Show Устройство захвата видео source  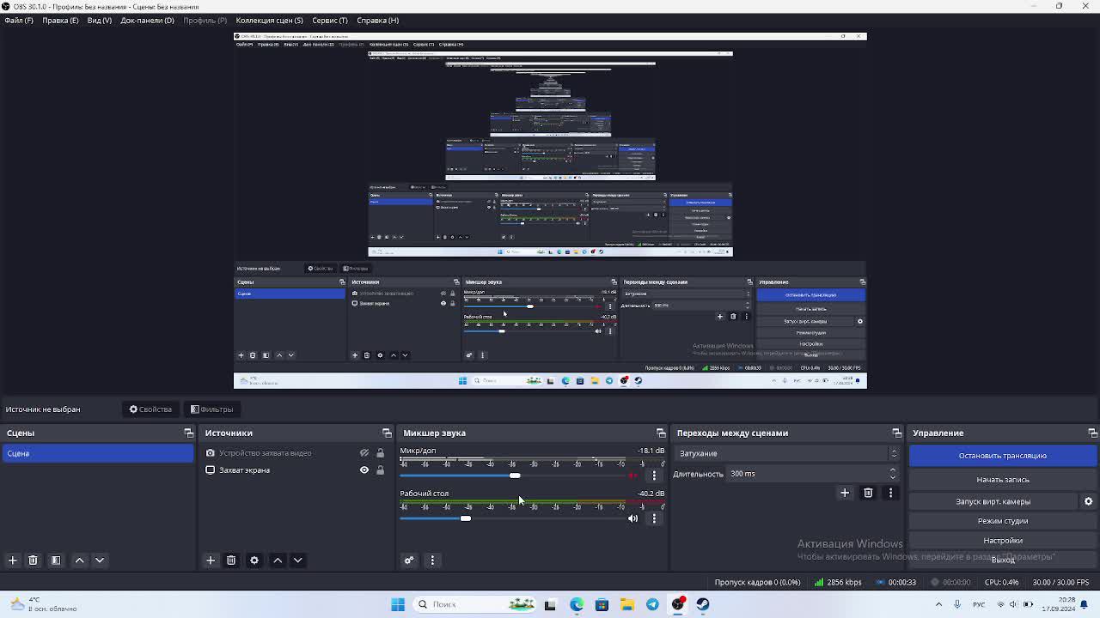pyautogui.click(x=364, y=453)
